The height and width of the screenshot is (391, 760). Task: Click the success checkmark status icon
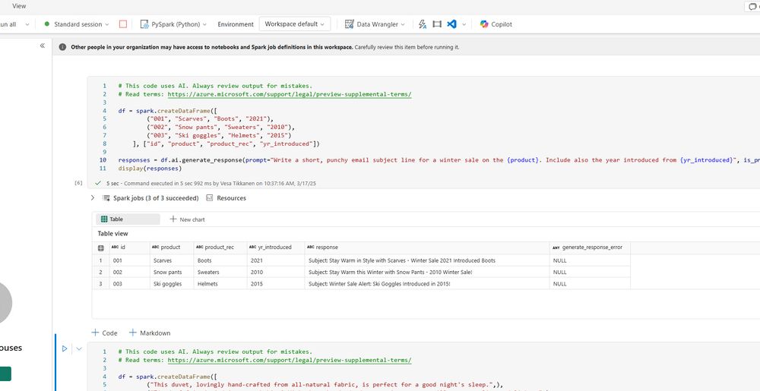[98, 184]
